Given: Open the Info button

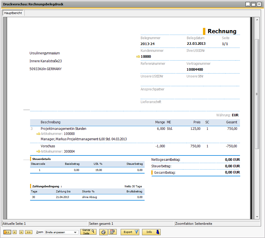Looking at the screenshot, I should 151,232.
